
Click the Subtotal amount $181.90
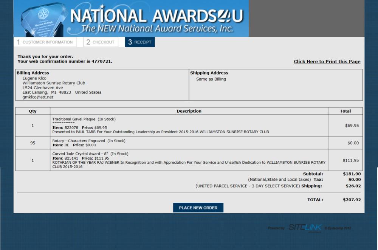[x=352, y=174]
